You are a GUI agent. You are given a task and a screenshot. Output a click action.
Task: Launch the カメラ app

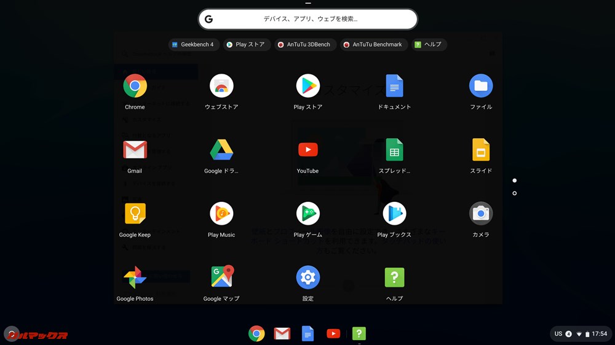click(x=481, y=214)
